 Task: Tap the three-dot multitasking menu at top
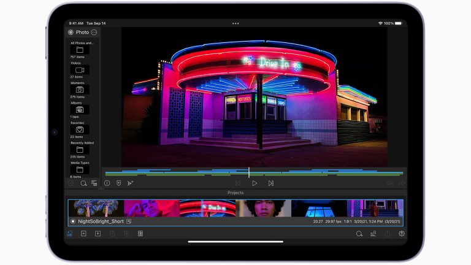235,23
